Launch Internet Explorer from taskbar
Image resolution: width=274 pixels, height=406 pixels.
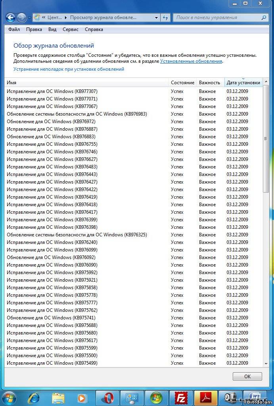[x=34, y=398]
